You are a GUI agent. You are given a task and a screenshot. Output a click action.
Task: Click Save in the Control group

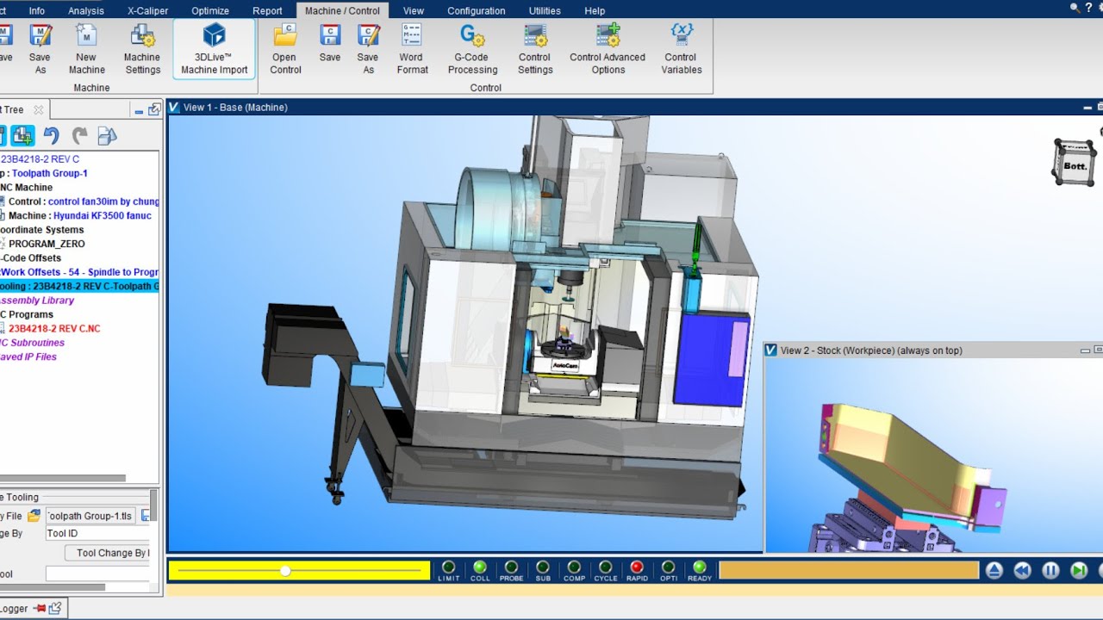click(330, 43)
